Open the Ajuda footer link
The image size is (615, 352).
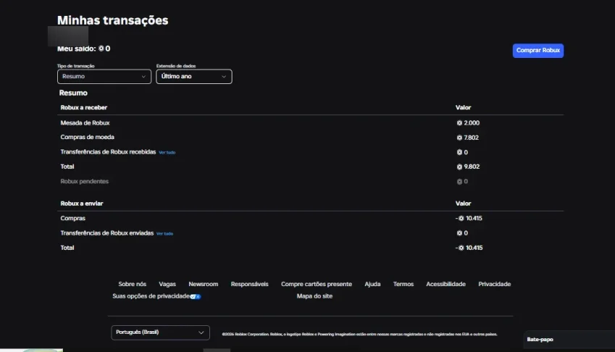click(x=372, y=284)
